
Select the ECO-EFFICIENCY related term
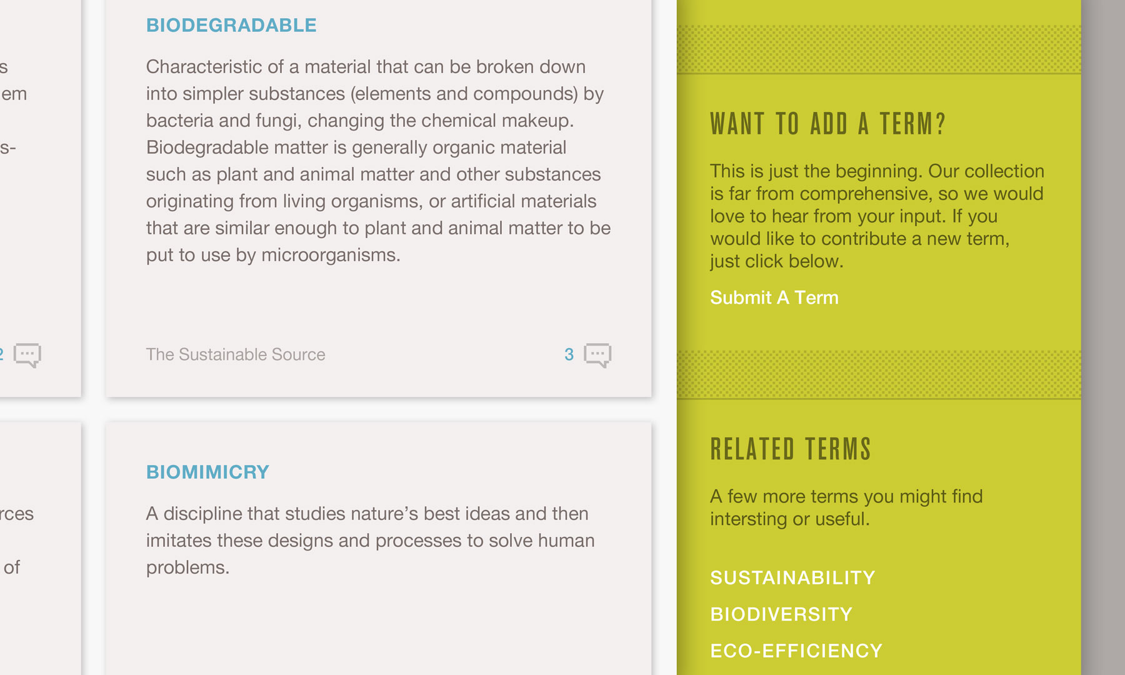[x=795, y=651]
